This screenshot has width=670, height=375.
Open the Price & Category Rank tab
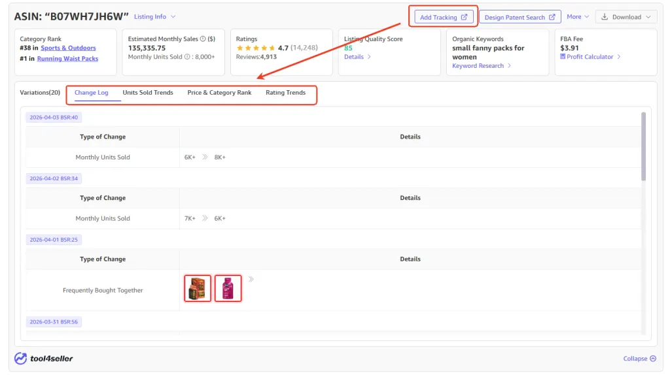[x=219, y=93]
